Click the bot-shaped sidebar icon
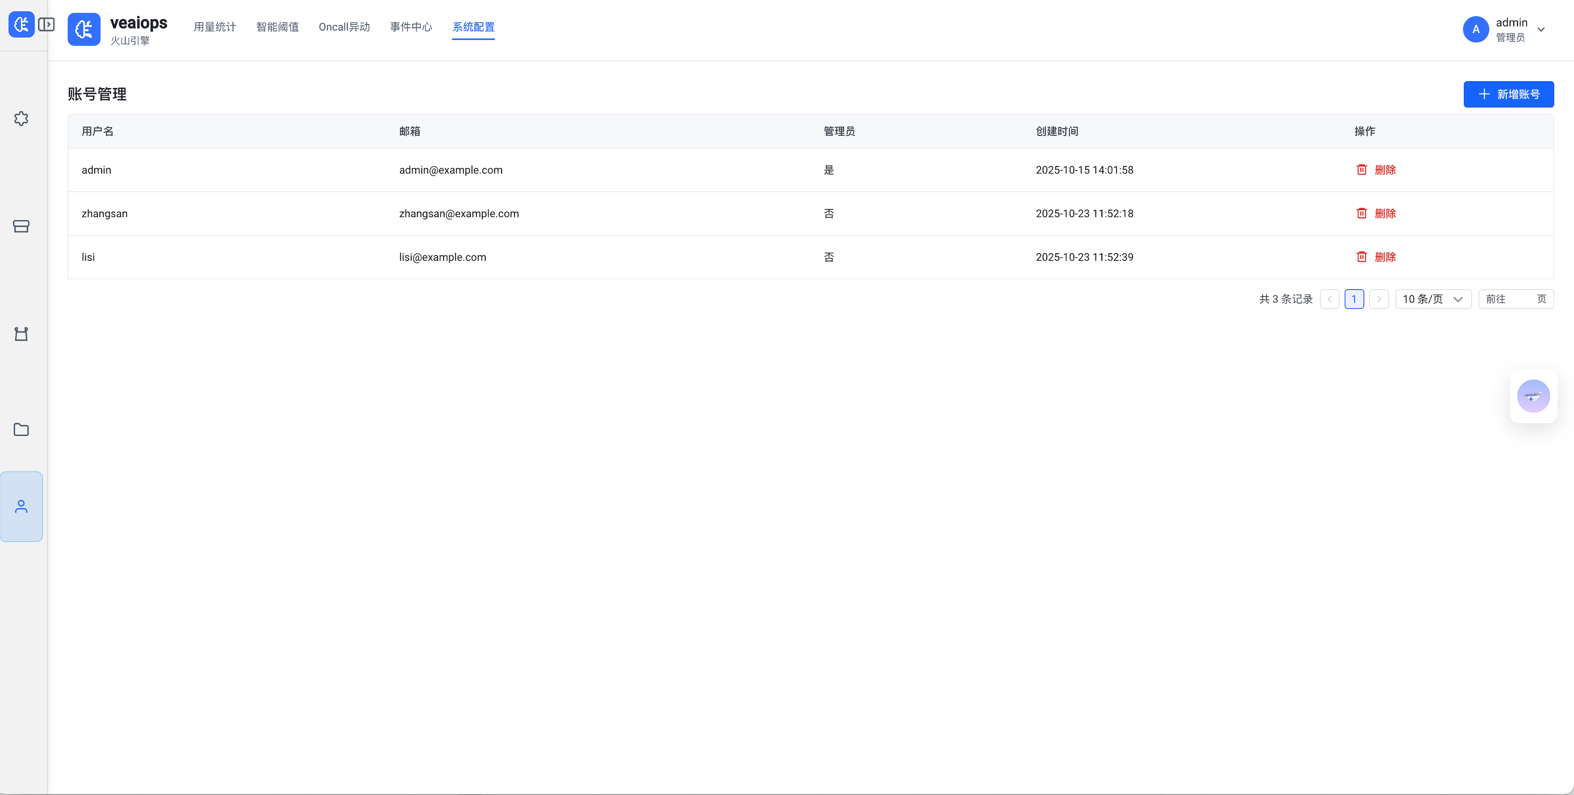This screenshot has width=1574, height=795. (x=21, y=334)
